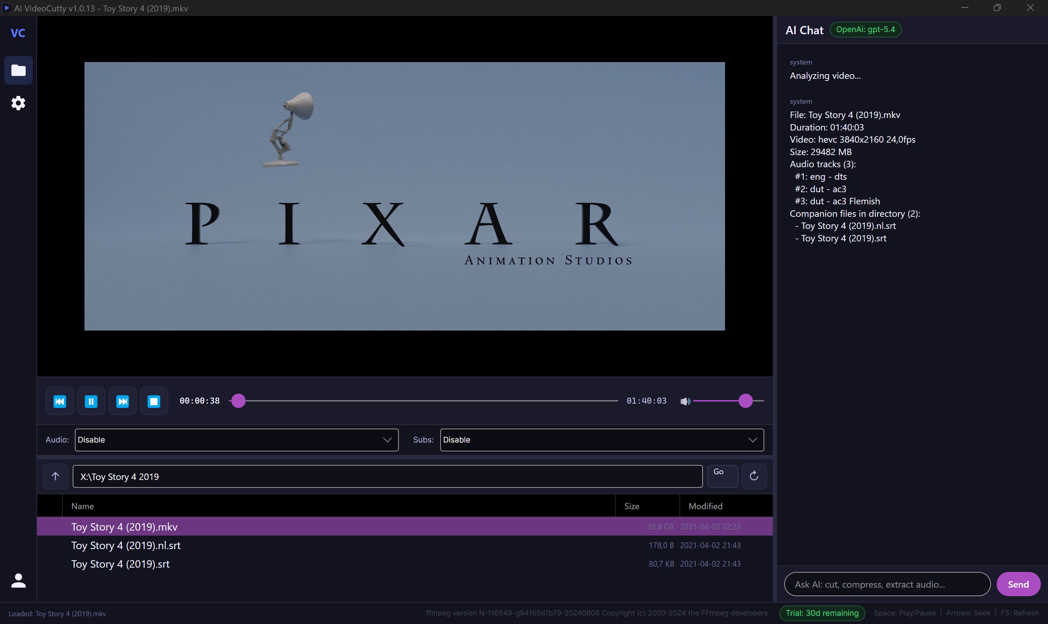Sort files by the Size column
The width and height of the screenshot is (1048, 624).
click(632, 506)
